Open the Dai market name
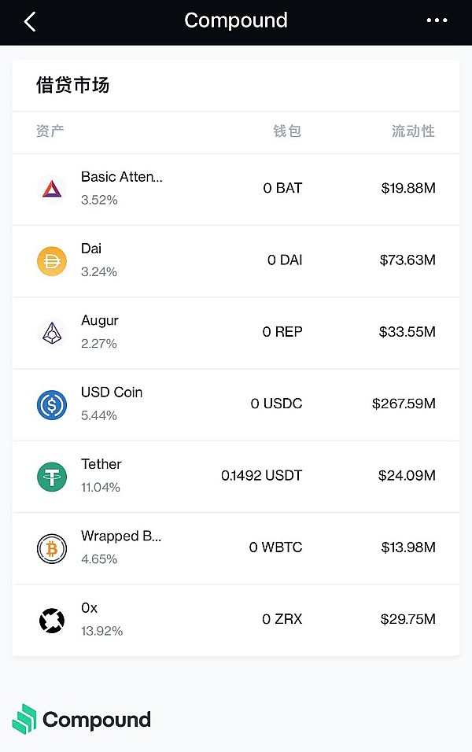472x752 pixels. pyautogui.click(x=91, y=249)
